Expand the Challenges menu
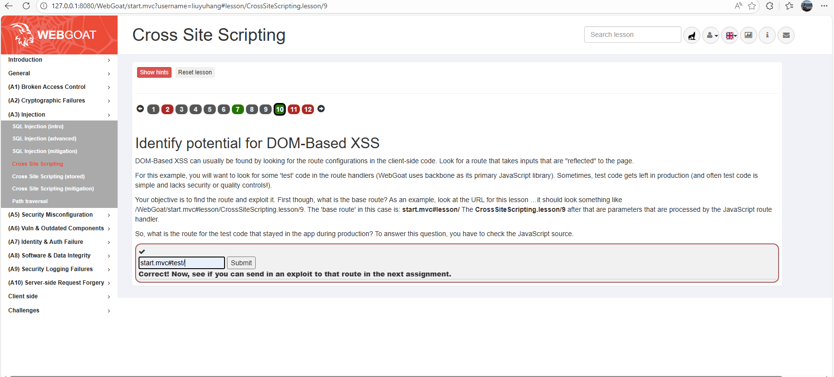Viewport: 834px width, 377px height. pos(59,310)
